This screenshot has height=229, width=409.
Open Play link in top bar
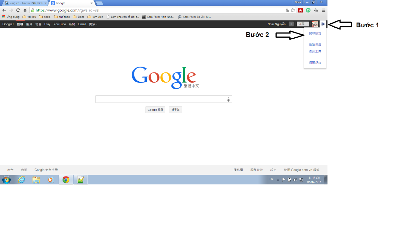47,24
